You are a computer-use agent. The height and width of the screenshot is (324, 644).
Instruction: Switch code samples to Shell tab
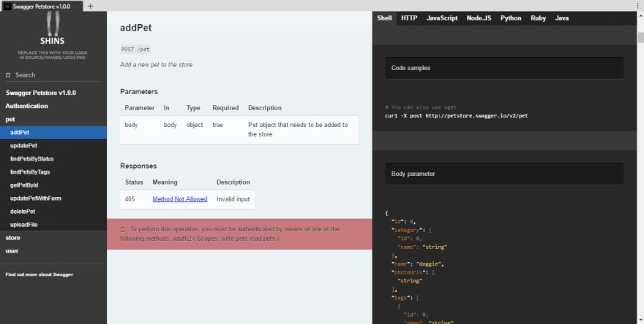coord(384,18)
